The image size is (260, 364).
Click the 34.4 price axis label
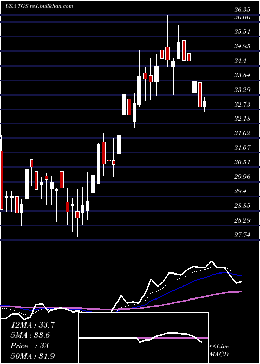pos(240,61)
